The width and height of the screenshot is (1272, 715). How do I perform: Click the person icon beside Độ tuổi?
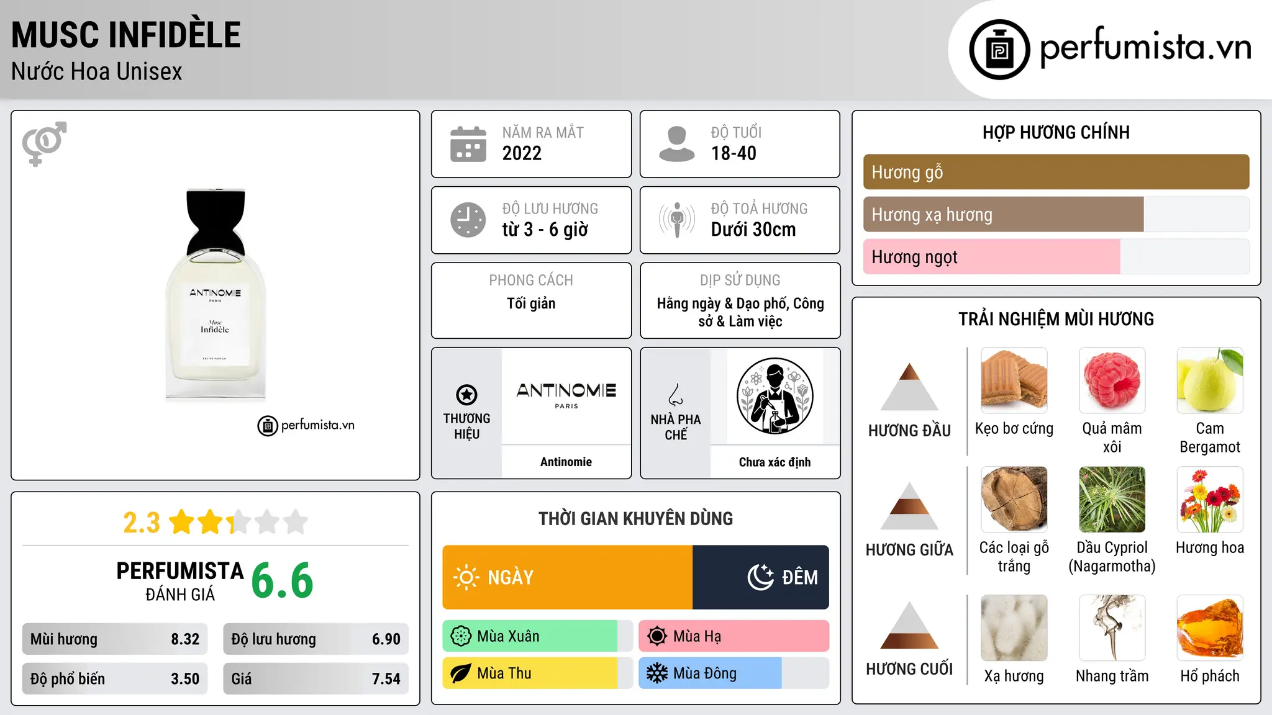pyautogui.click(x=677, y=144)
